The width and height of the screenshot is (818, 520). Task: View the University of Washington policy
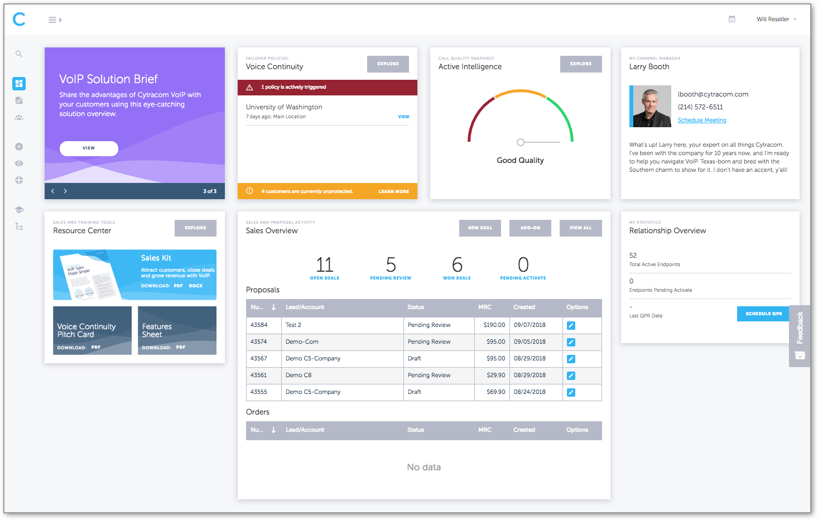[403, 117]
